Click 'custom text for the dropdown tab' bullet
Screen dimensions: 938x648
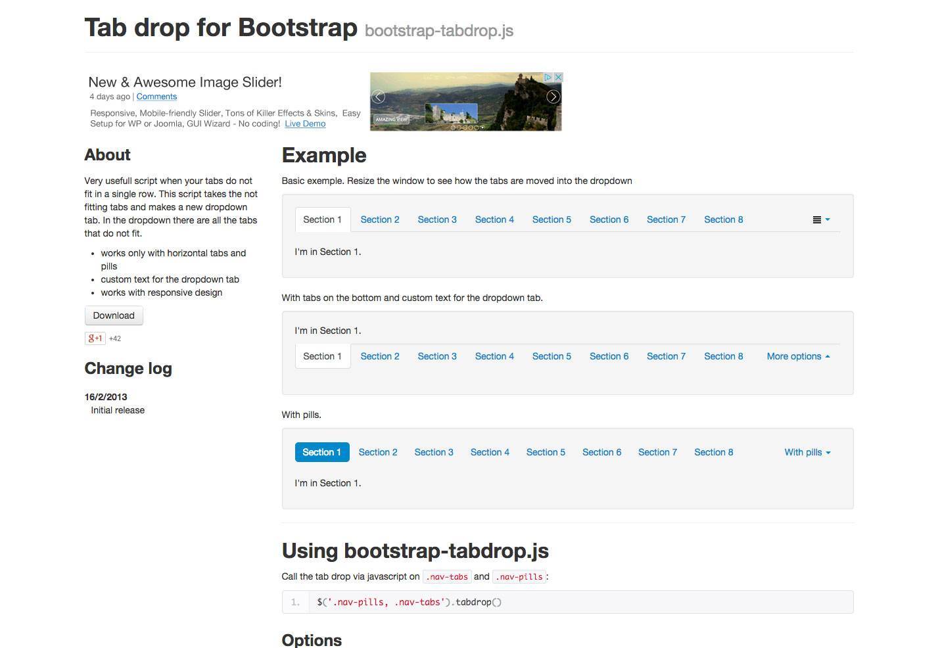170,279
